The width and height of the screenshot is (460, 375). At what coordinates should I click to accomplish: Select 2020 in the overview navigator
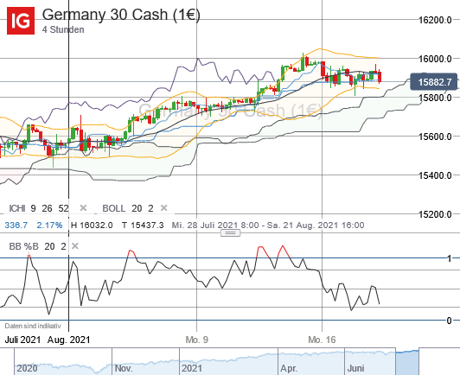[x=27, y=368]
